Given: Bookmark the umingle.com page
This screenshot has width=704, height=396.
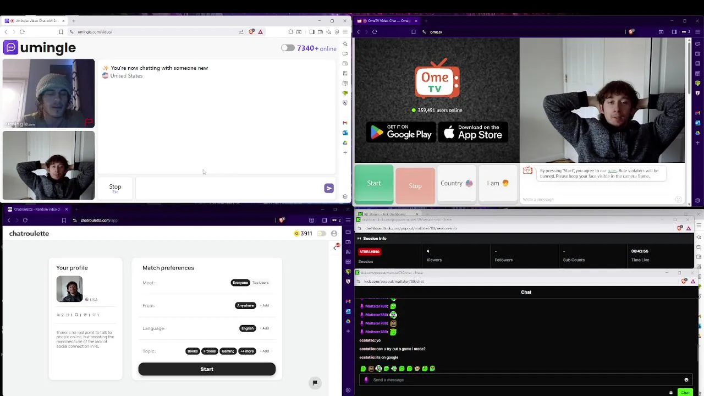Looking at the screenshot, I should point(61,32).
